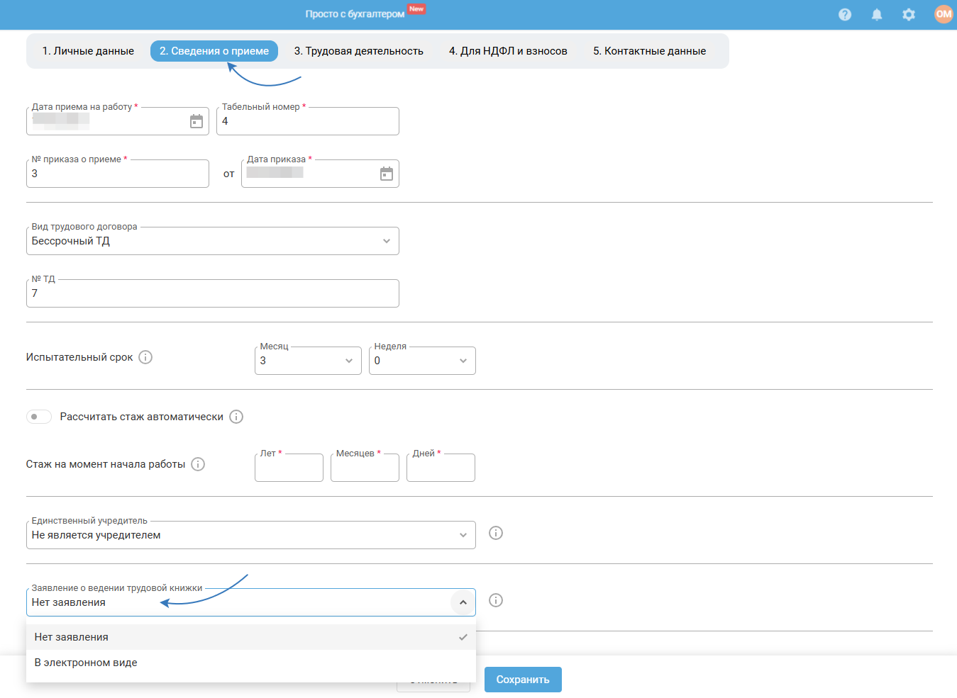Open '4. Для НДФЛ и взносов' tab
Image resolution: width=957 pixels, height=698 pixels.
(508, 51)
